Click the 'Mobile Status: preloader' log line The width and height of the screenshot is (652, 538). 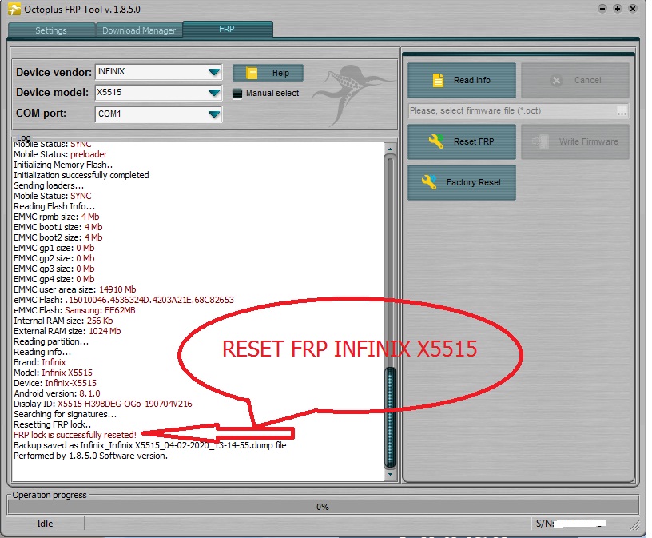pos(60,154)
